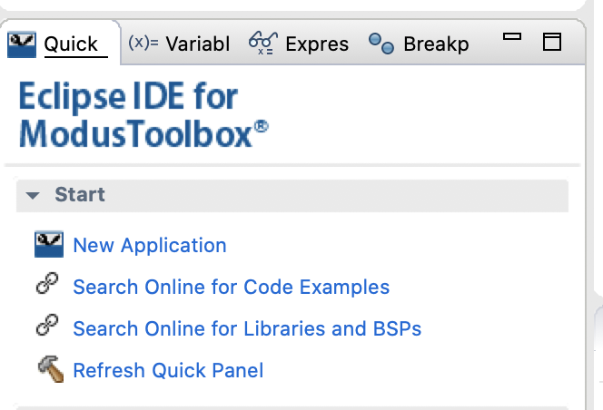This screenshot has width=603, height=410.
Task: Open the Variables tab
Action: (x=197, y=44)
